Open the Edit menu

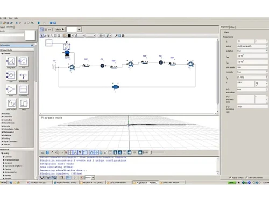pyautogui.click(x=5, y=18)
